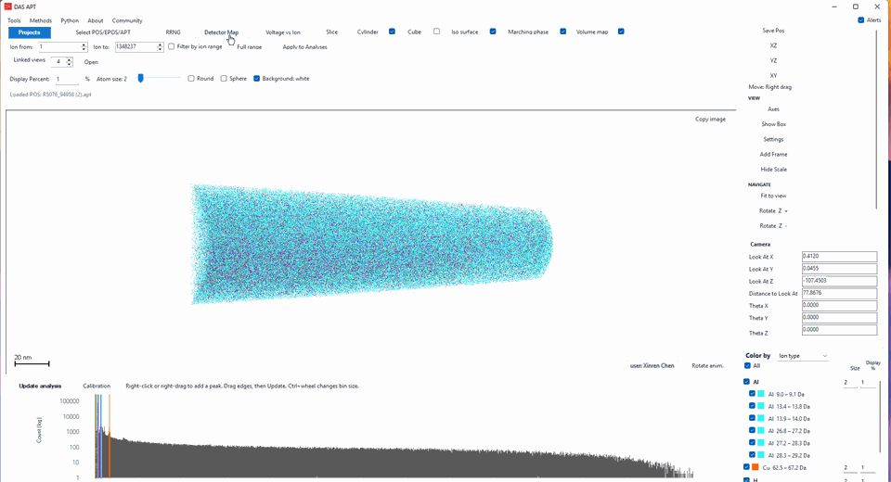Viewport: 891px width, 482px height.
Task: Click the Axes button
Action: pyautogui.click(x=773, y=109)
